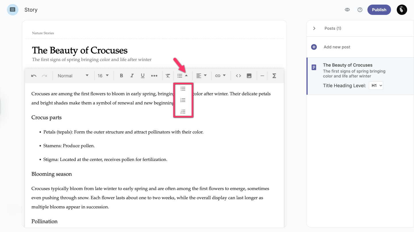
Task: Open the font size 16 dropdown
Action: pyautogui.click(x=103, y=76)
